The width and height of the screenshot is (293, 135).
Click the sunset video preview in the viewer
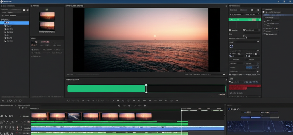146,39
